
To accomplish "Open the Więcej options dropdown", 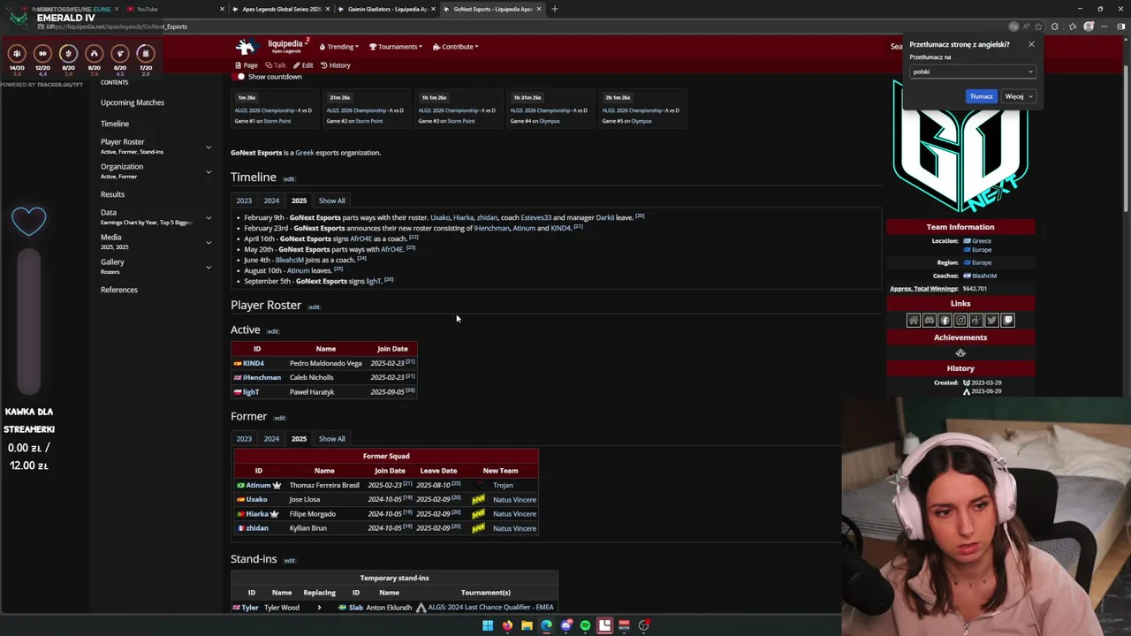I will (x=1018, y=96).
